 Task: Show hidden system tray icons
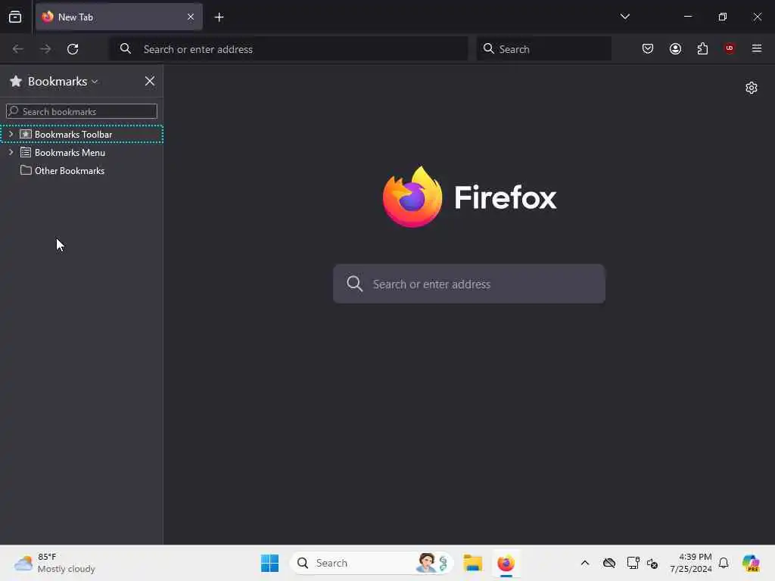point(585,563)
